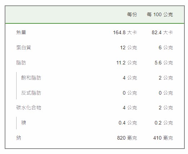Select the 碳水化合物 row label

[29, 108]
